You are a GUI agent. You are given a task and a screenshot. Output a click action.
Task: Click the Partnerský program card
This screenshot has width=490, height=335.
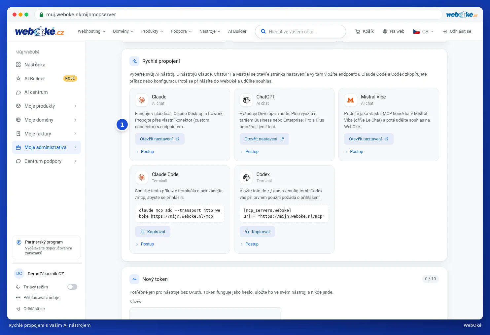(46, 247)
